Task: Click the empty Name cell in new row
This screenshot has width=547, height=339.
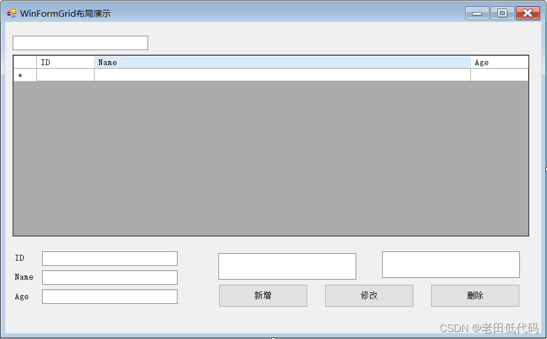Action: (x=282, y=75)
